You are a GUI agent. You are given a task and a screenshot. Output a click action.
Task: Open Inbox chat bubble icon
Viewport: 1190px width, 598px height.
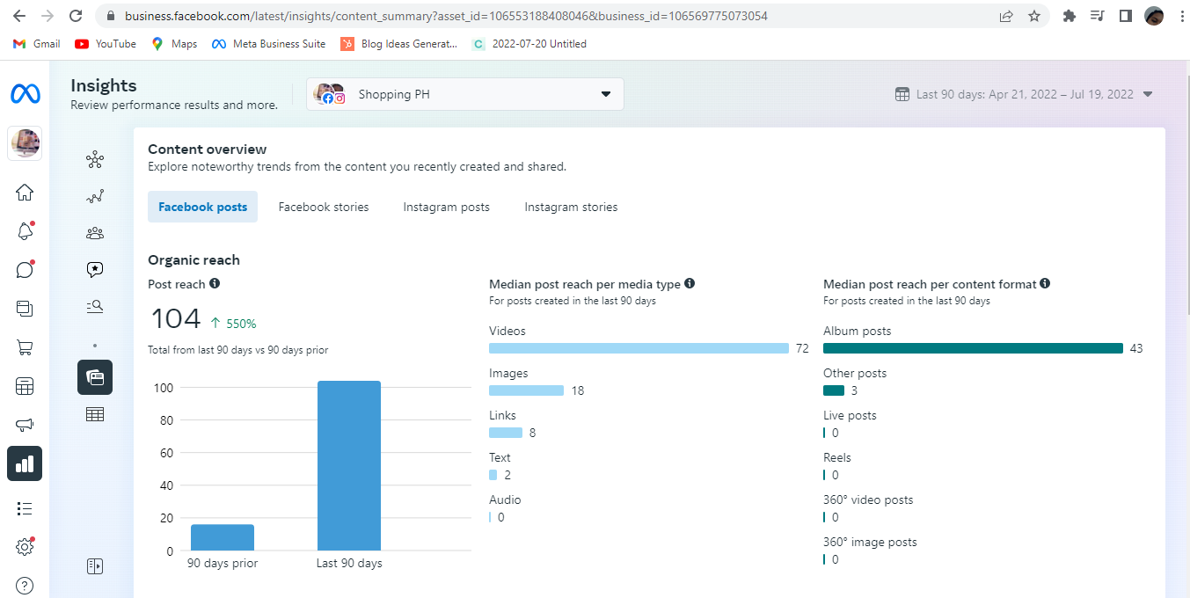point(25,270)
